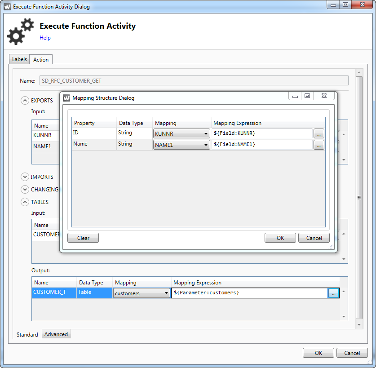
Task: Expand the IMPORTS section
Action: point(25,177)
